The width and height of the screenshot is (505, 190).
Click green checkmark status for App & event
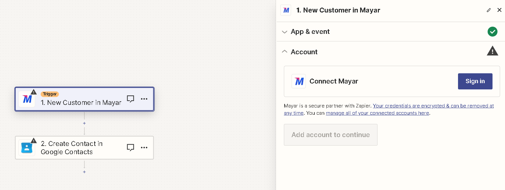(492, 32)
